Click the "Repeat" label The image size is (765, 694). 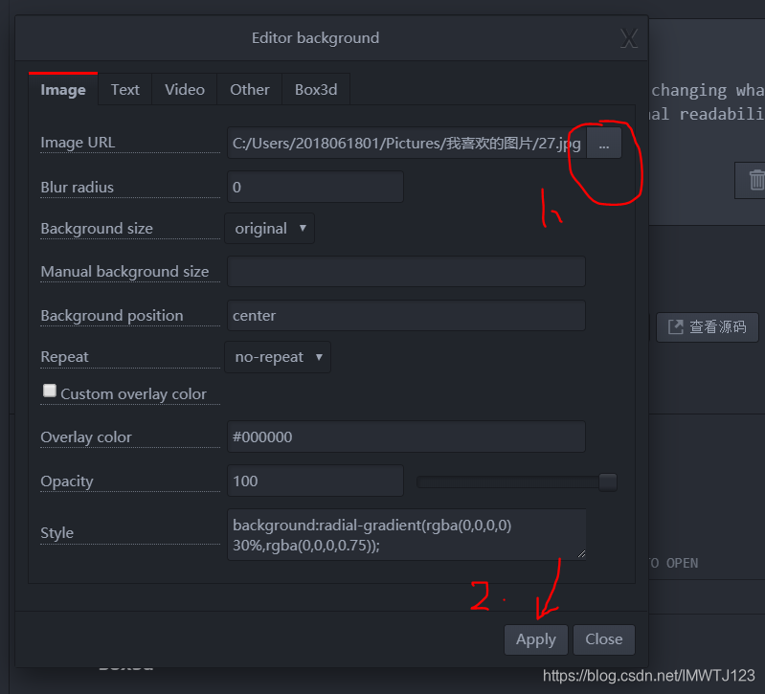tap(64, 357)
